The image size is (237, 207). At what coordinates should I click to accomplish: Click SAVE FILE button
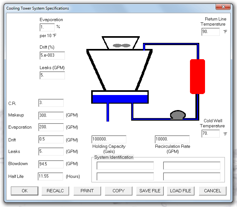(150, 191)
